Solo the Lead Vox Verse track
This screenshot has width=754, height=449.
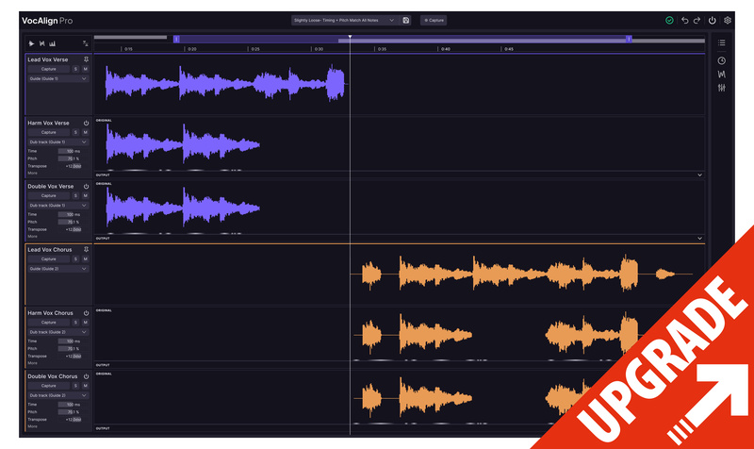(x=75, y=69)
